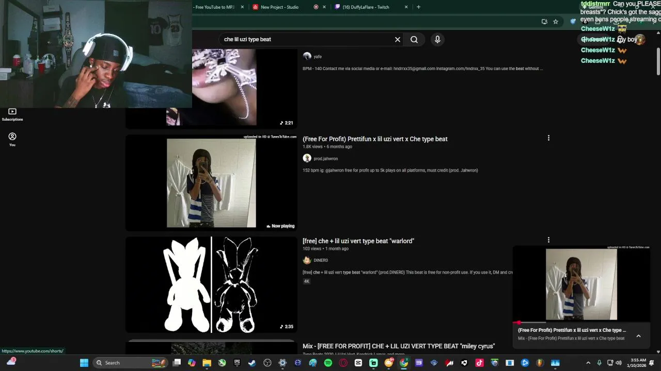
Task: Launch Steam from taskbar
Action: pyautogui.click(x=252, y=363)
